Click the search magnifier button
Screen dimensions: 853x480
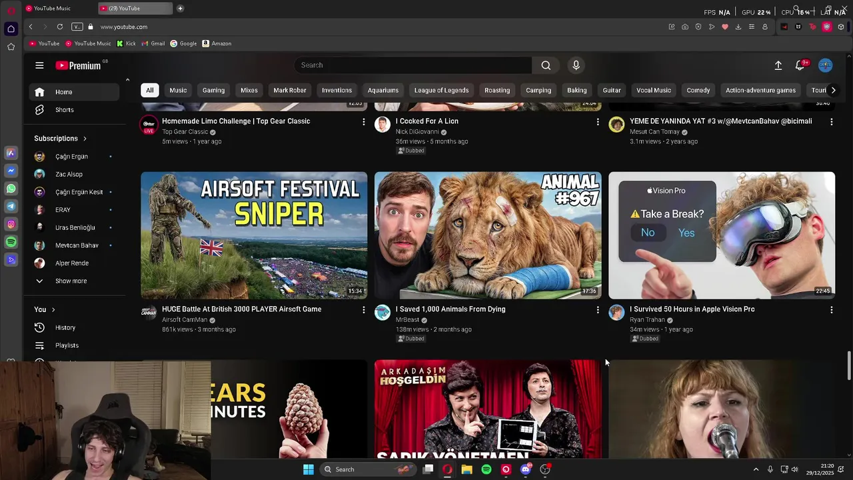546,65
